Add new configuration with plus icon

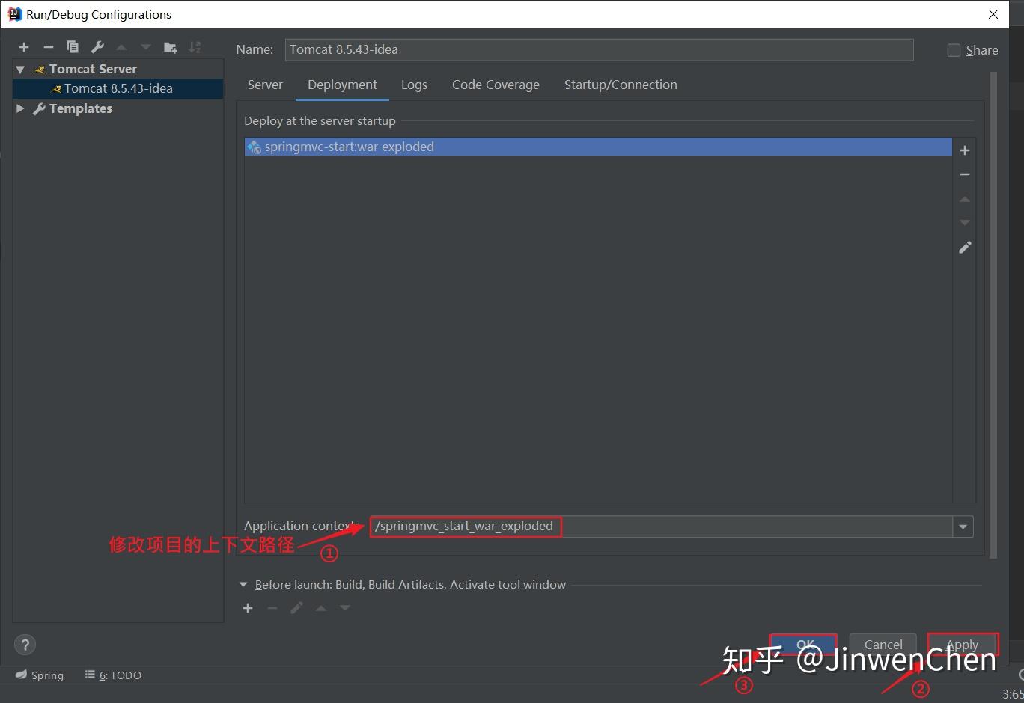point(24,47)
